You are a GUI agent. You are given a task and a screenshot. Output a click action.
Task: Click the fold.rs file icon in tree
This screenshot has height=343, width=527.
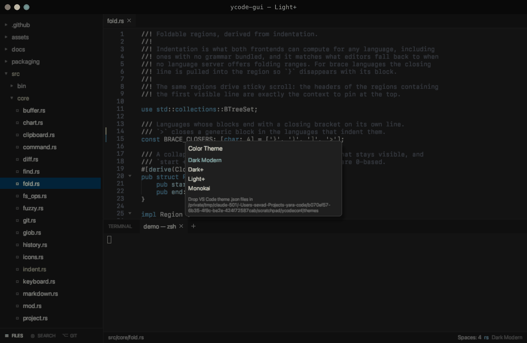click(17, 184)
